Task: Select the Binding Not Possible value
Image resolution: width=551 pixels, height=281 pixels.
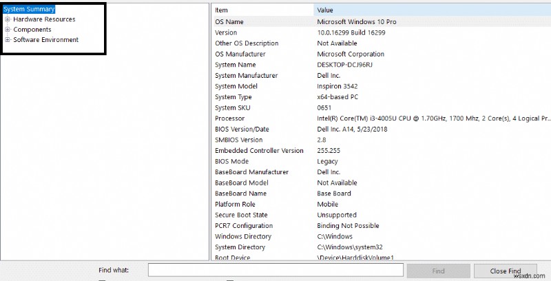Action: pyautogui.click(x=348, y=225)
